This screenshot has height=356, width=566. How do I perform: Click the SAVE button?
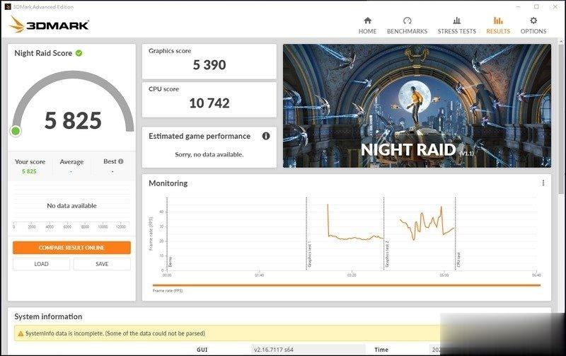[102, 264]
